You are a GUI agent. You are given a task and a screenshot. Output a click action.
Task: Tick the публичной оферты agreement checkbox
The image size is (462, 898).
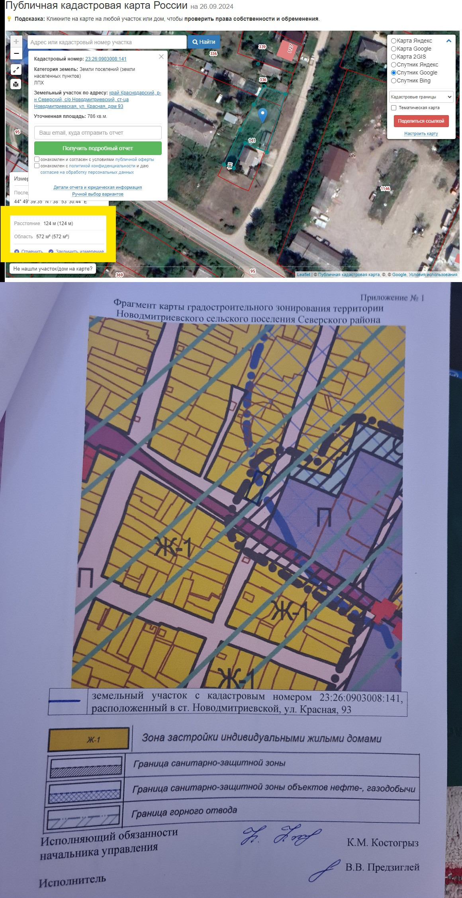tap(37, 159)
